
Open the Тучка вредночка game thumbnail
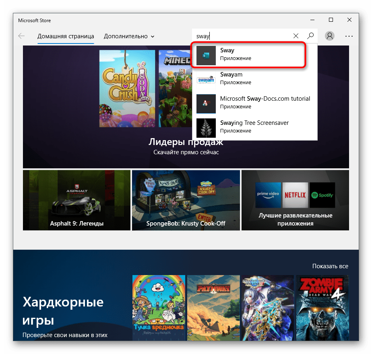click(159, 308)
